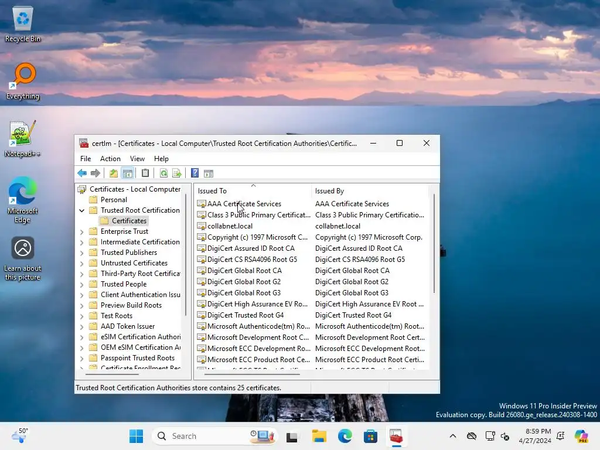Select the Certificates subfolder in tree
Image resolution: width=600 pixels, height=450 pixels.
[129, 221]
